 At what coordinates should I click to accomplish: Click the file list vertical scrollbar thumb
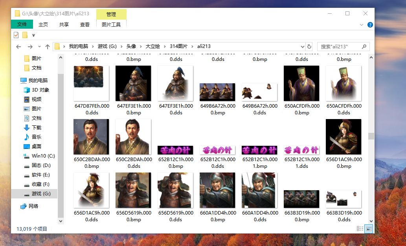tap(371, 136)
